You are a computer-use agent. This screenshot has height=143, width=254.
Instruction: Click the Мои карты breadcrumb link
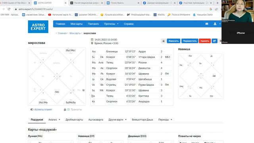75,33
